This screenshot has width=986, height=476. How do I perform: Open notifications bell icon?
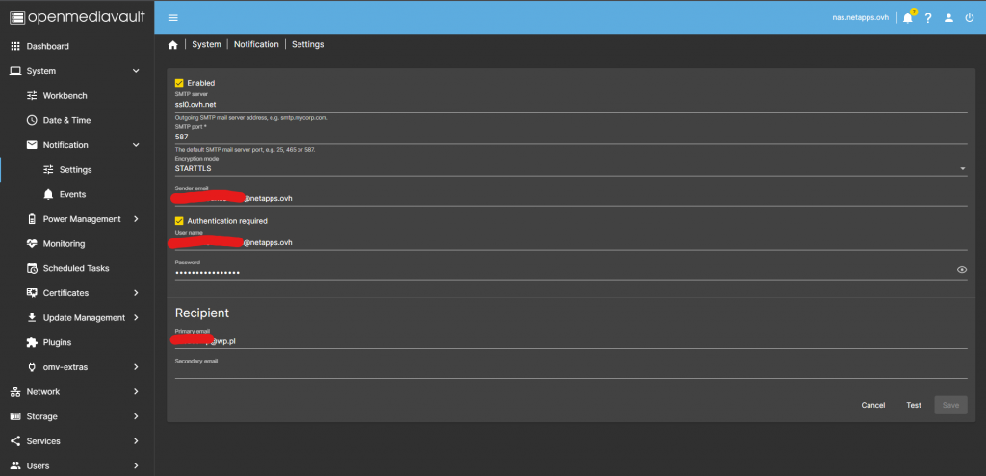coord(907,17)
